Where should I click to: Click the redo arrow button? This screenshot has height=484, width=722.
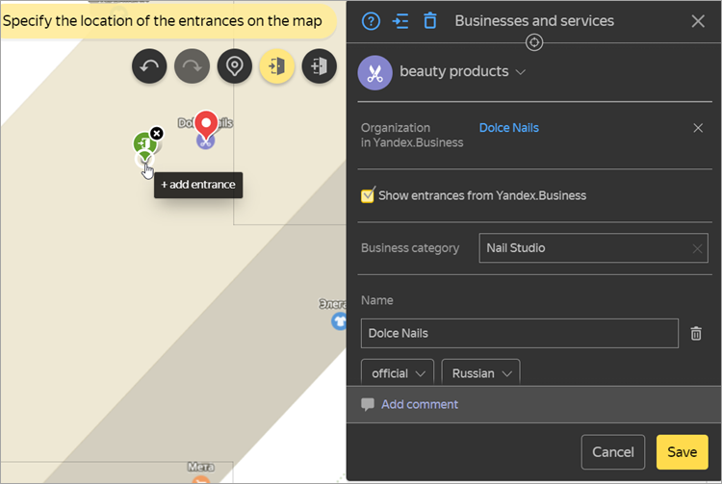pos(192,66)
